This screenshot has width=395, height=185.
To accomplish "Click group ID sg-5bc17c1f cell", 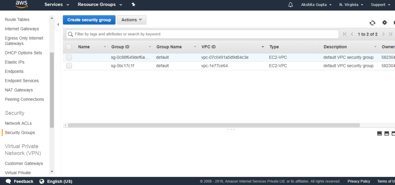I will click(123, 66).
